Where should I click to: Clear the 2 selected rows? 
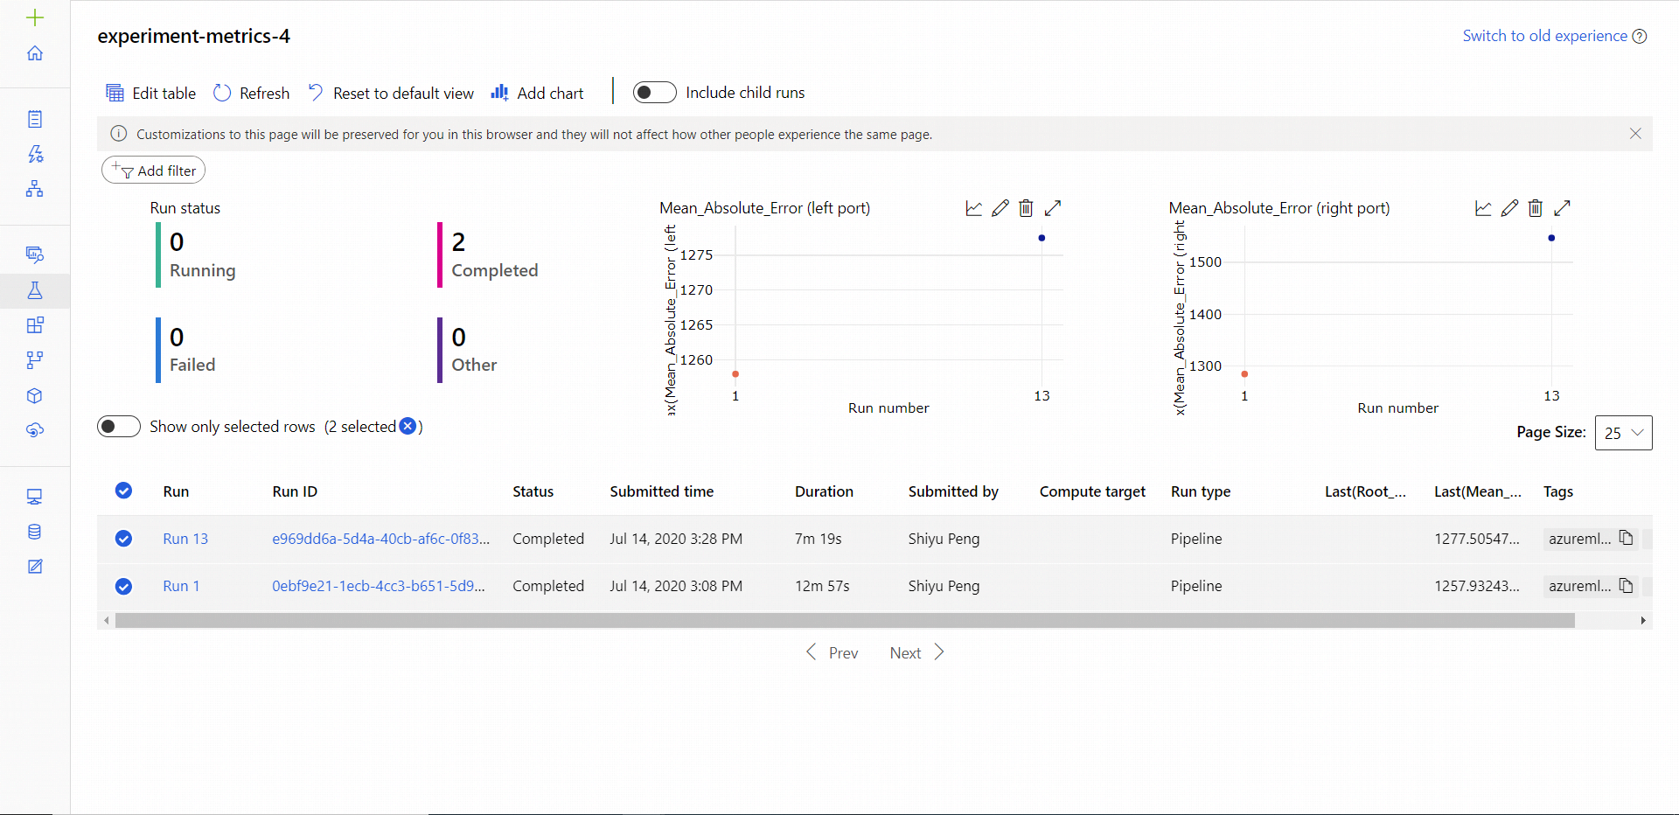click(408, 426)
